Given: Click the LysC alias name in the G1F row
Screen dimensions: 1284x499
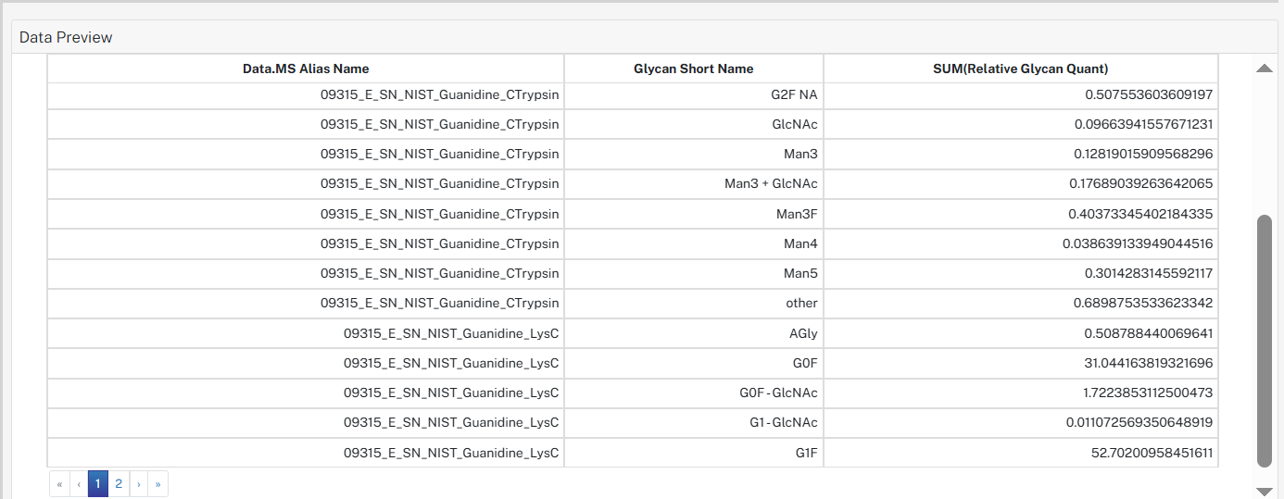Looking at the screenshot, I should click(x=451, y=453).
